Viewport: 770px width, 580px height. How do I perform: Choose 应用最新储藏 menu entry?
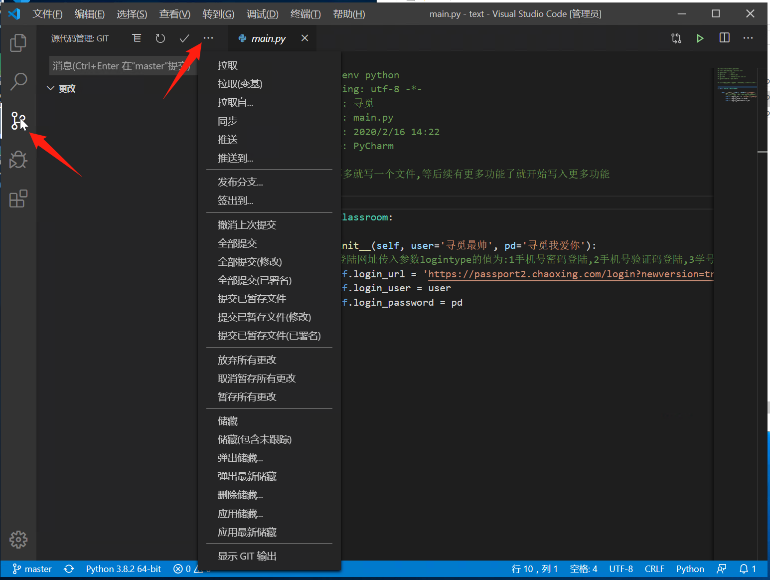coord(269,532)
